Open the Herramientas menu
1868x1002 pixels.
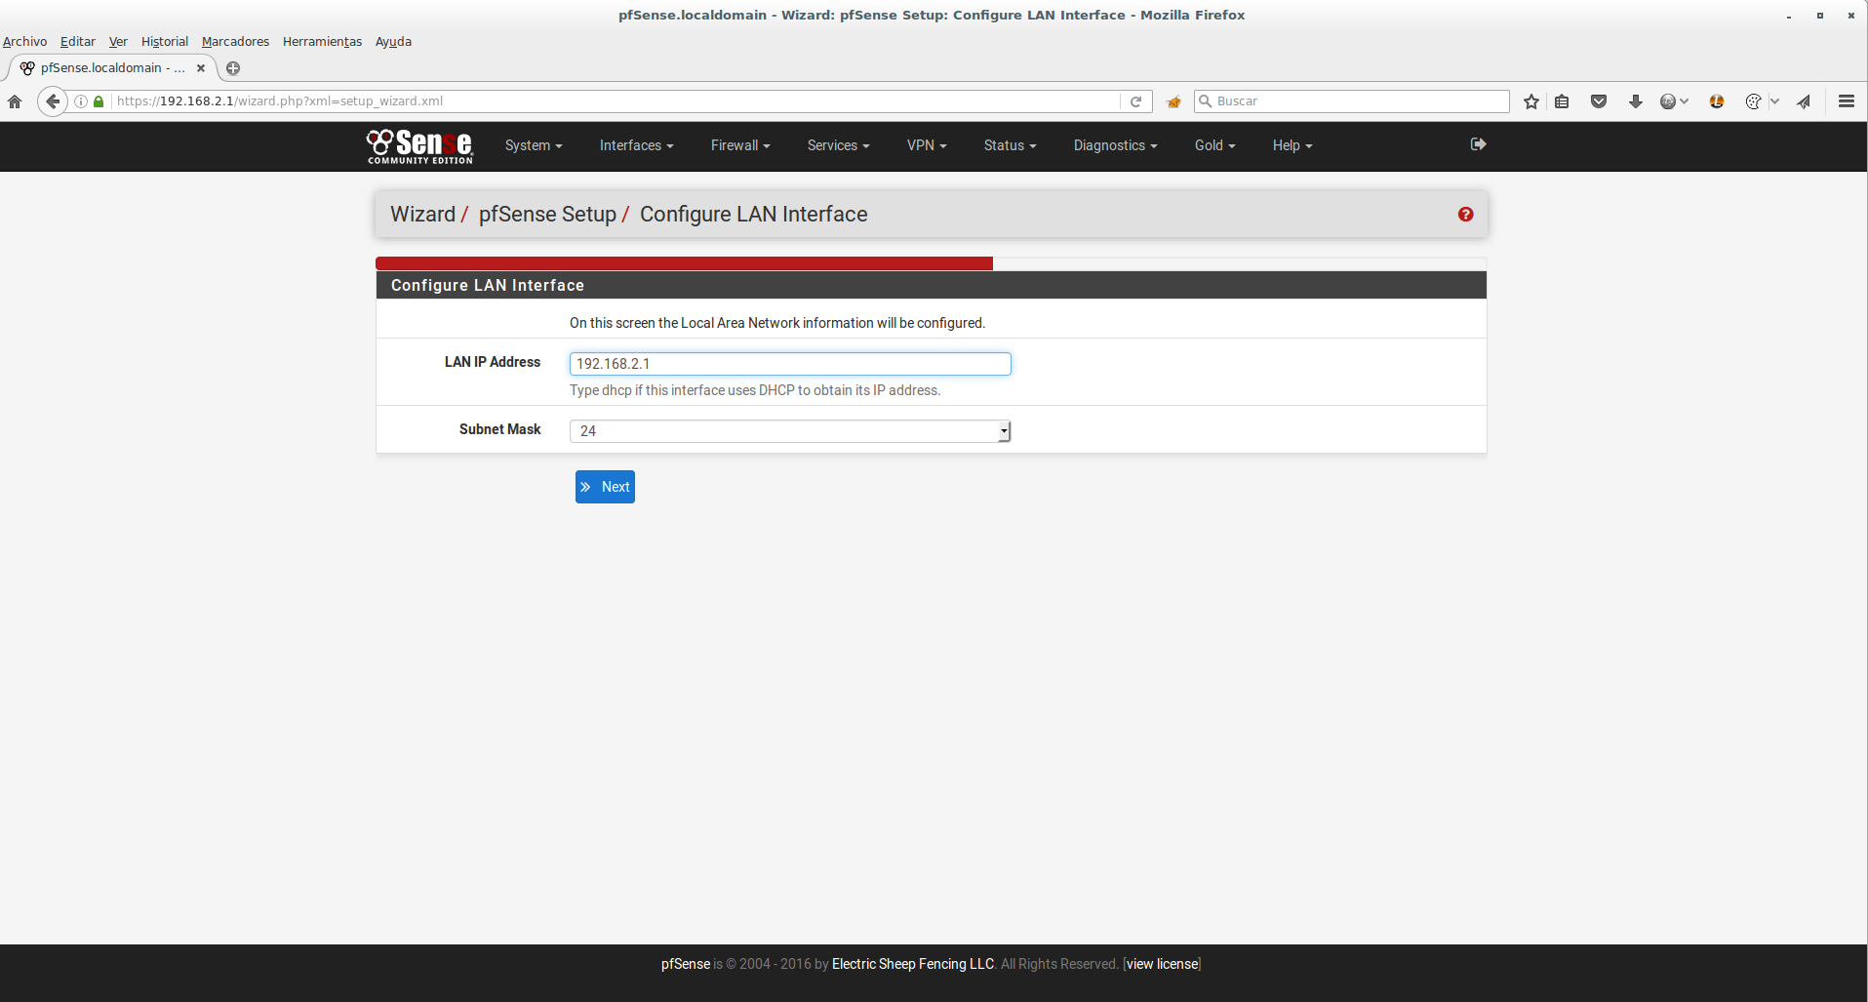[x=322, y=42]
